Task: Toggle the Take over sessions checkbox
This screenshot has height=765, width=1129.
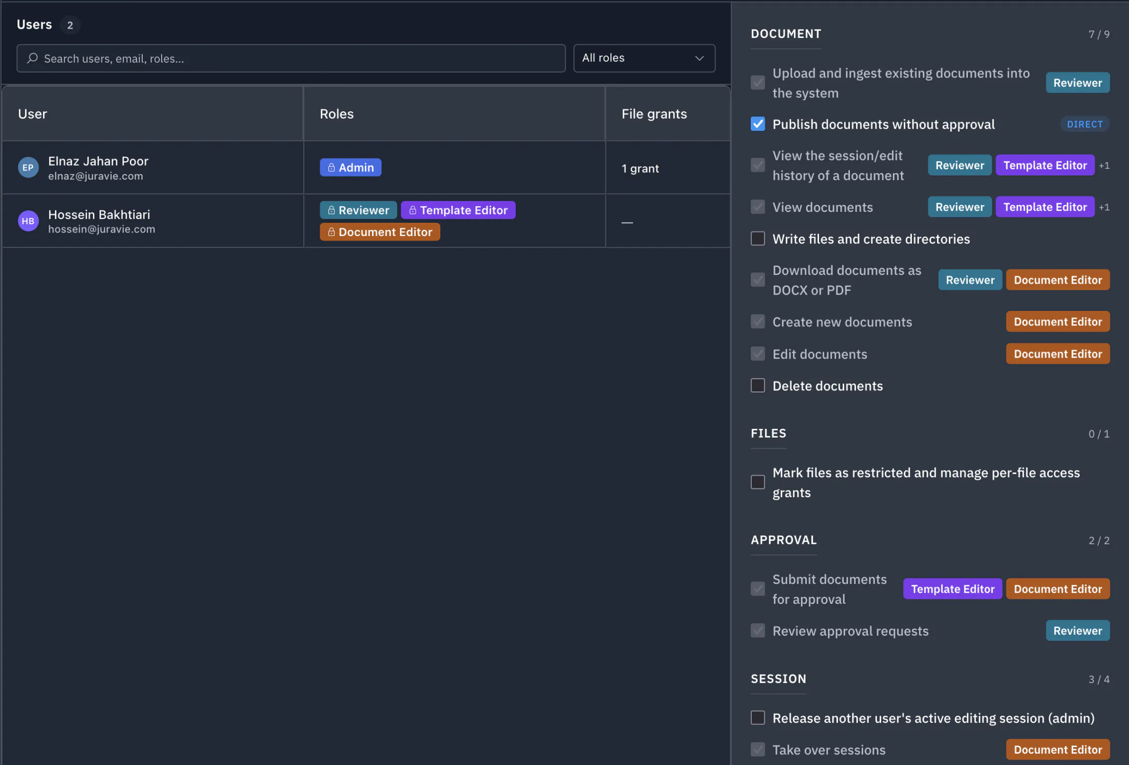Action: (x=758, y=749)
